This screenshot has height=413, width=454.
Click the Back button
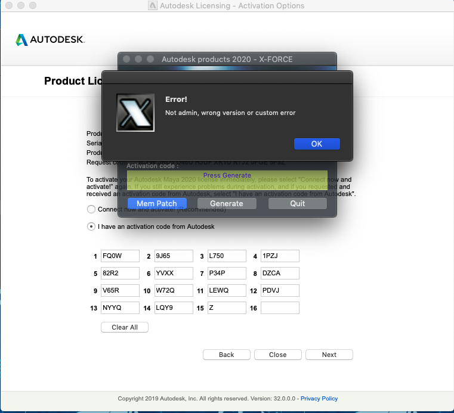coord(227,355)
